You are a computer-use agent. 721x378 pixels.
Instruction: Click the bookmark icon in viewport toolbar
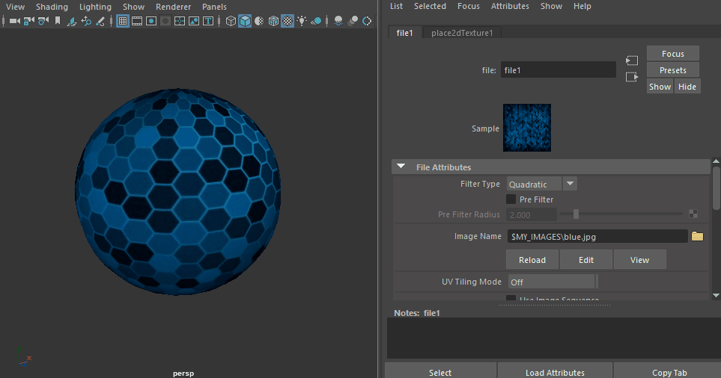tap(58, 21)
